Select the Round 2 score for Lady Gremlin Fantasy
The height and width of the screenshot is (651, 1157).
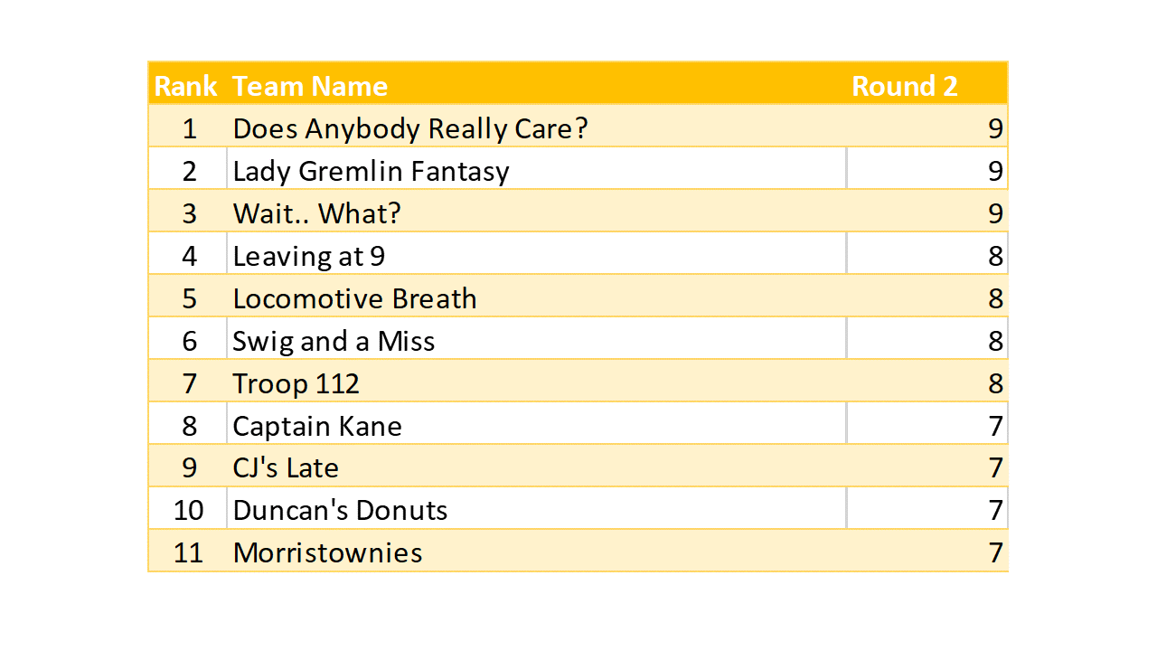pos(994,171)
